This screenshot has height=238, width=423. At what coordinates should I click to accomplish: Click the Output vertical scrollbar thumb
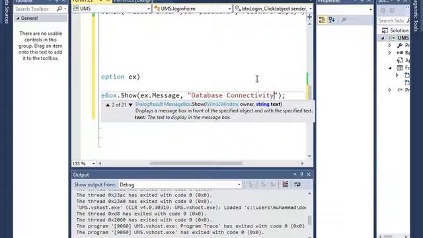click(x=309, y=220)
